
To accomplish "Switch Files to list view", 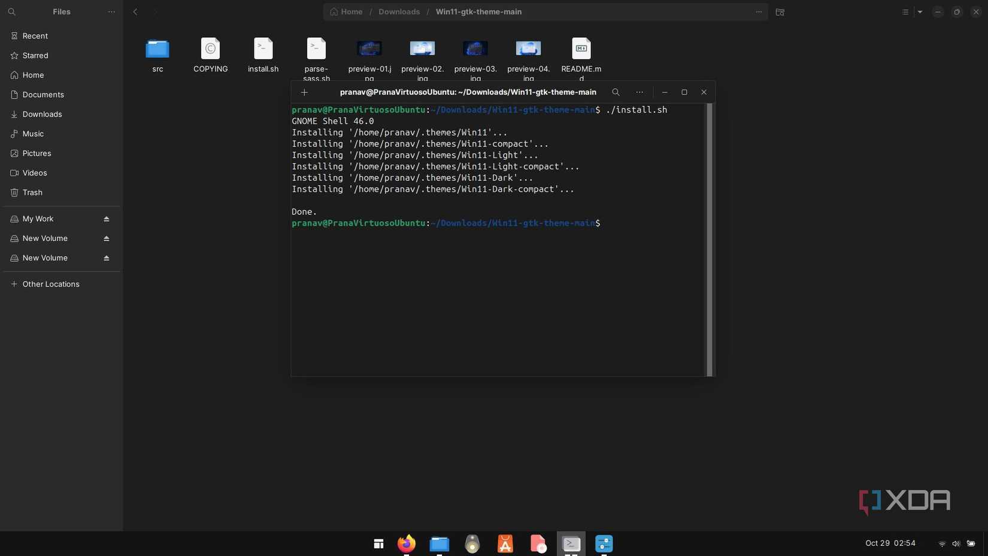I will click(x=905, y=11).
